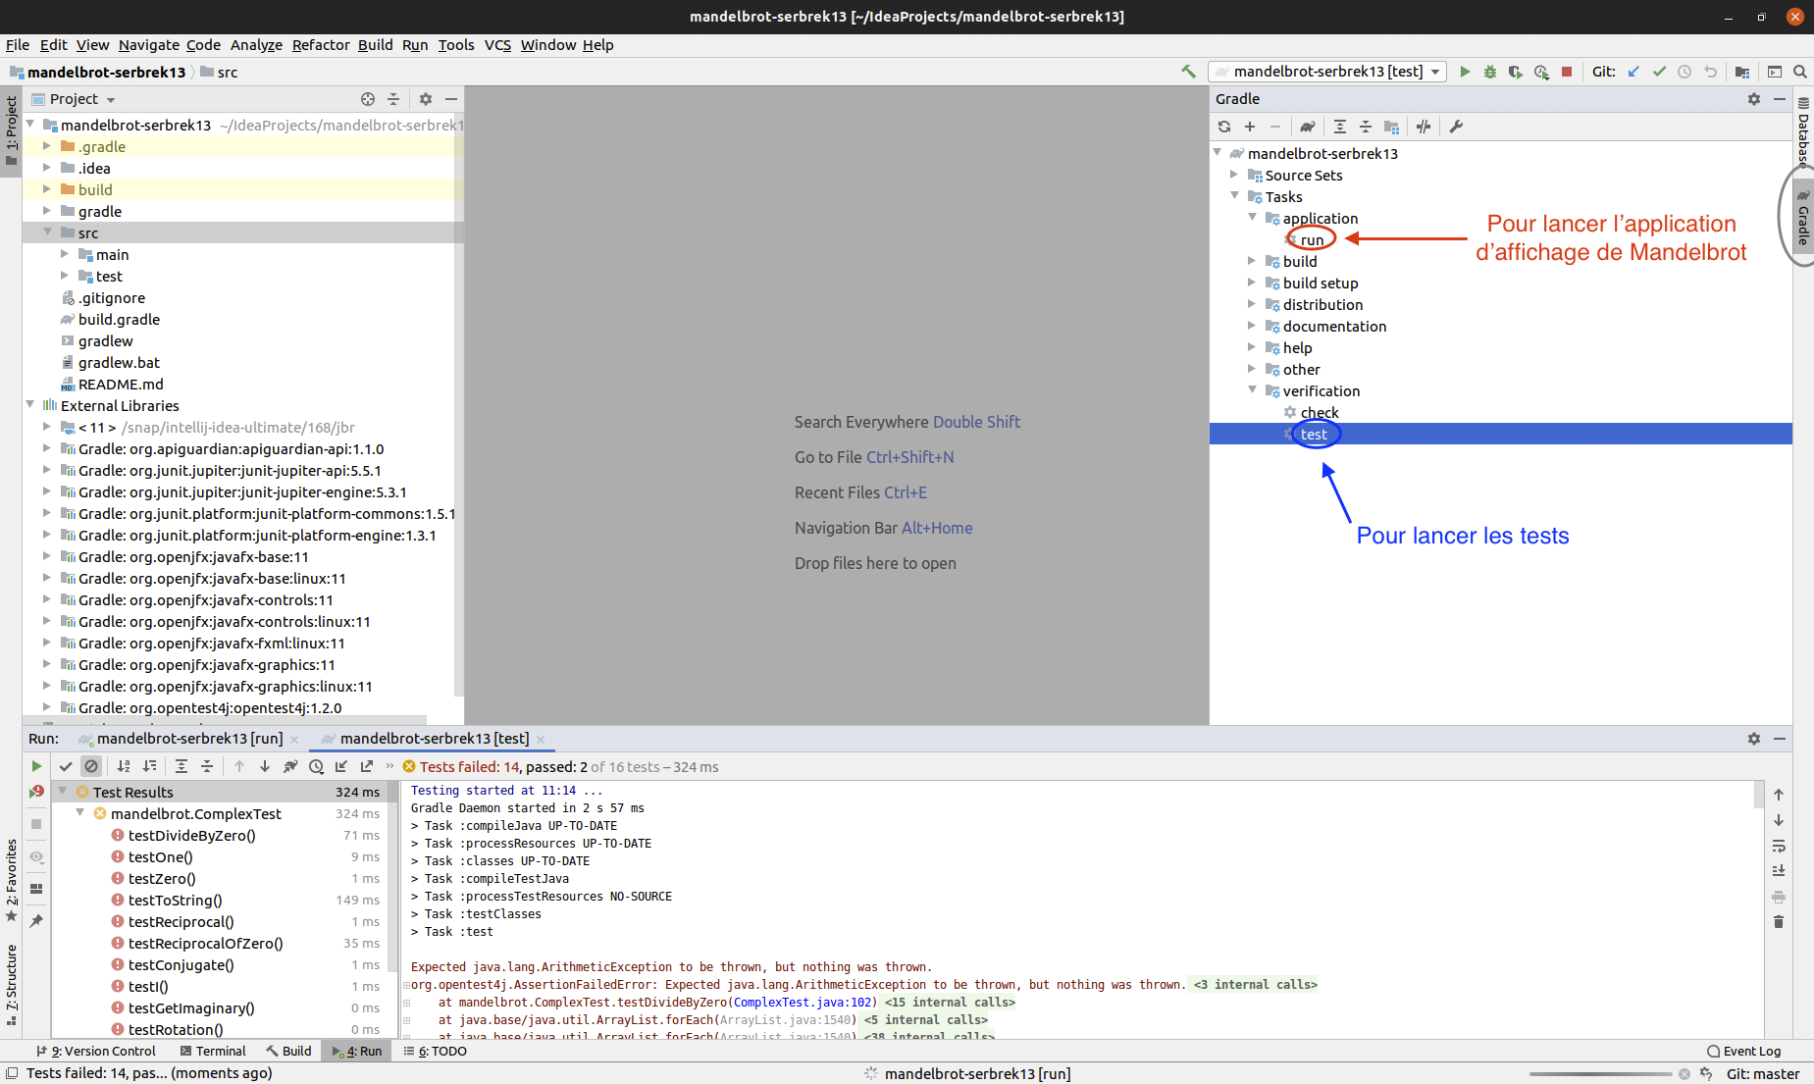Screen dimensions: 1814x1084
Task: Show the TODO tool window
Action: pyautogui.click(x=436, y=1051)
